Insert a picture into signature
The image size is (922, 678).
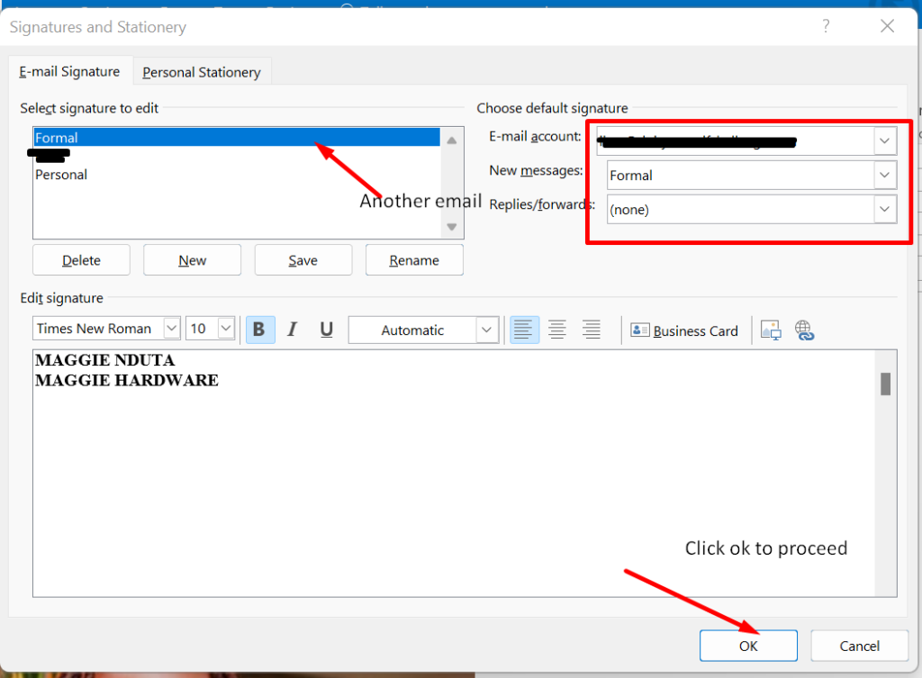point(771,330)
